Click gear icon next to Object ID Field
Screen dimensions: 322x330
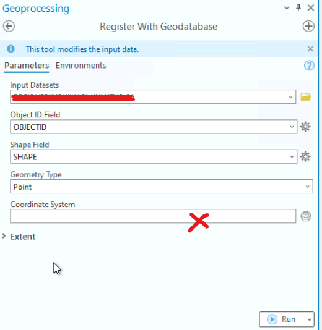click(x=305, y=127)
